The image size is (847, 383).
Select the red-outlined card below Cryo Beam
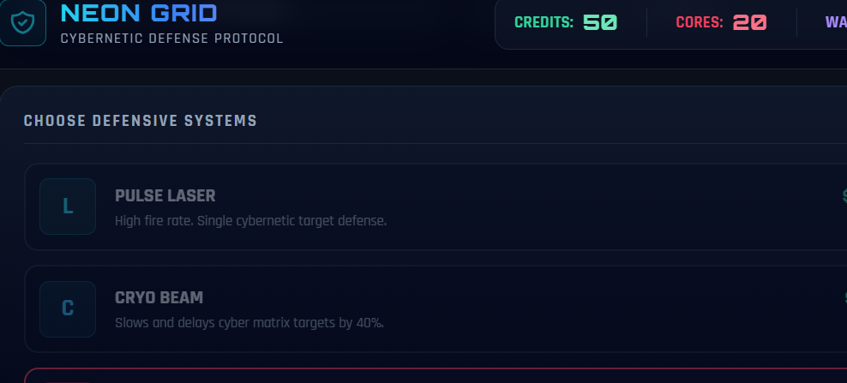pos(436,375)
